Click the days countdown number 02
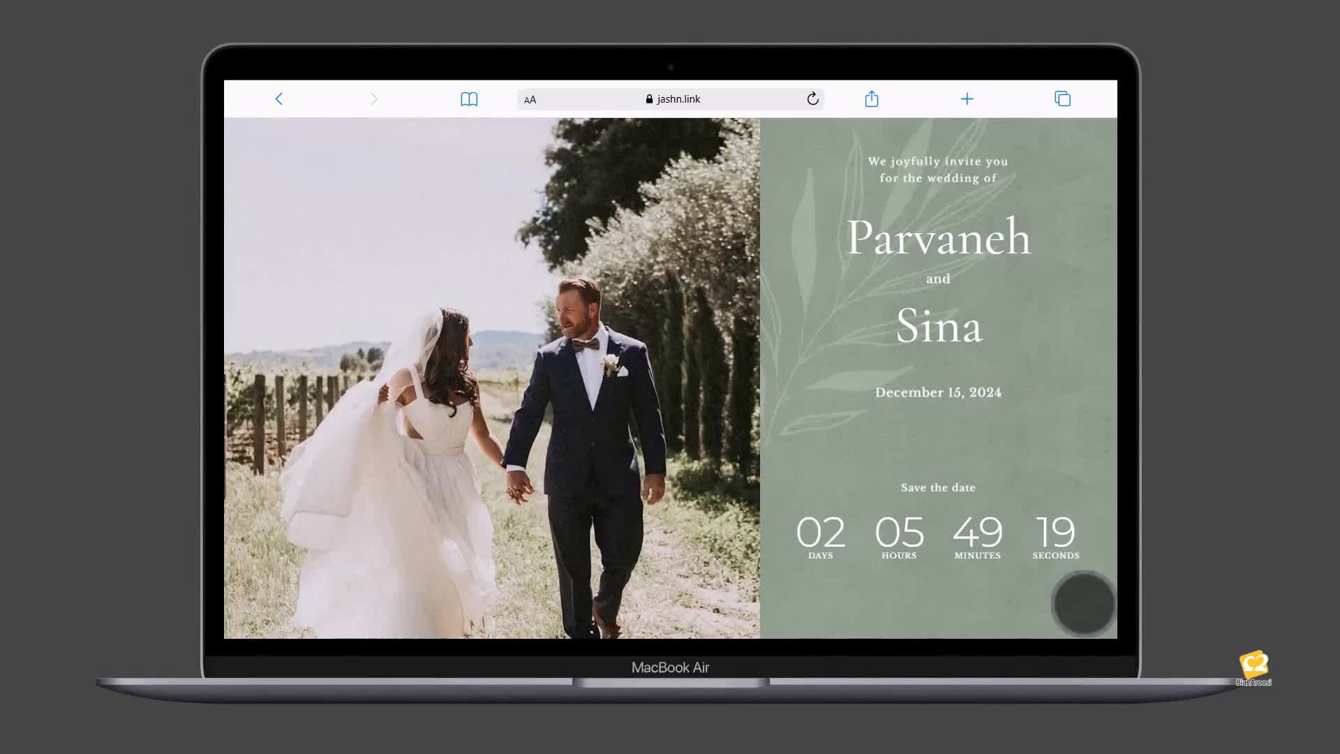 [x=820, y=533]
